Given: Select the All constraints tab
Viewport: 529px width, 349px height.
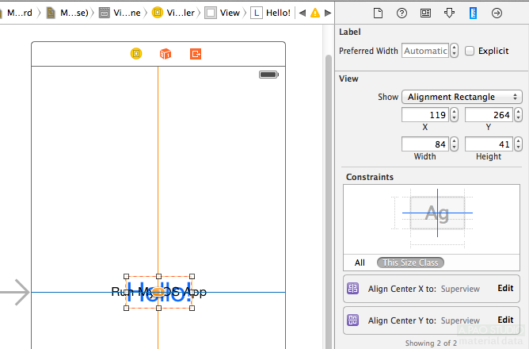Looking at the screenshot, I should tap(360, 263).
